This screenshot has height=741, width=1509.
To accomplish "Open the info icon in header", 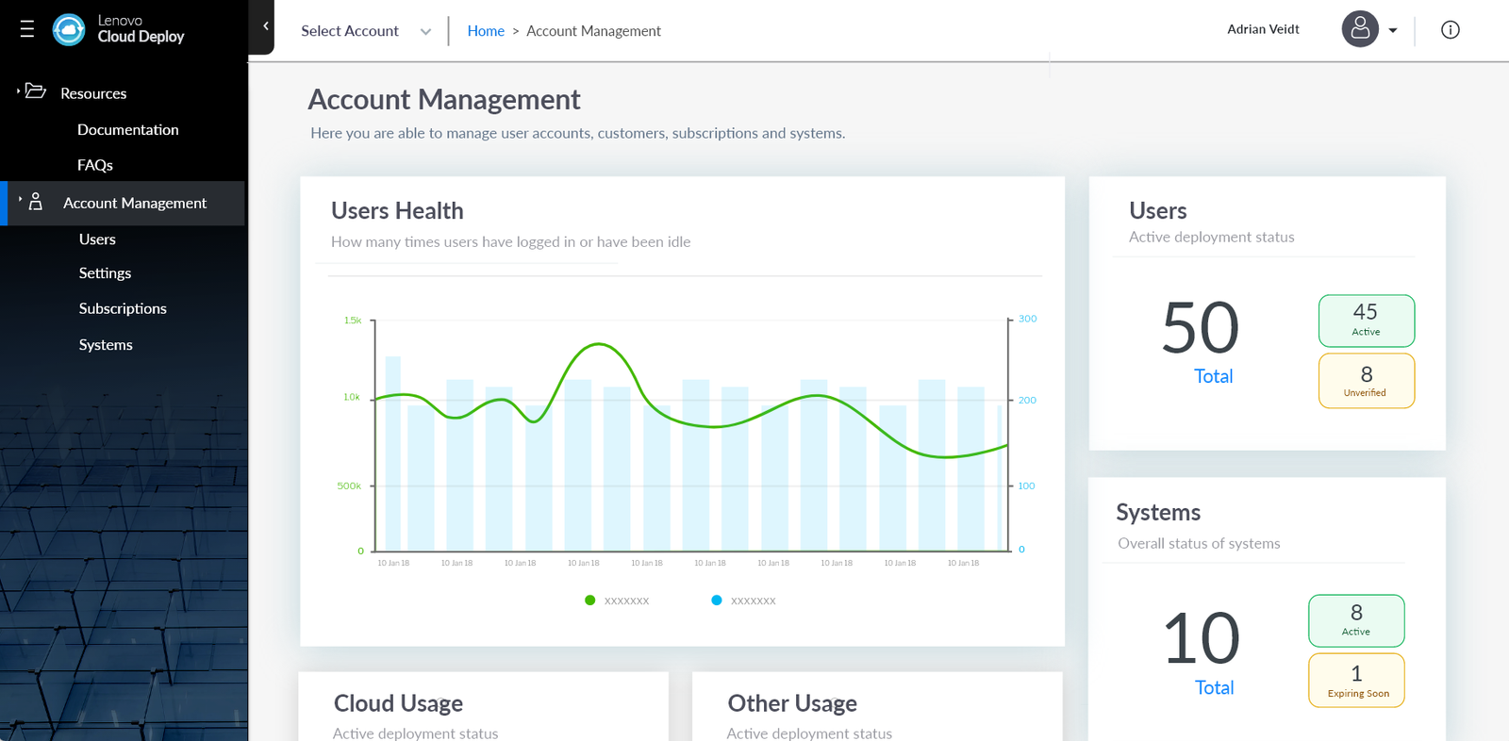I will tap(1450, 30).
